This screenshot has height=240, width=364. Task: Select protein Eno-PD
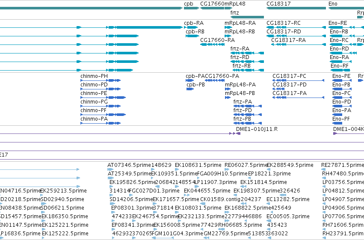(x=341, y=102)
